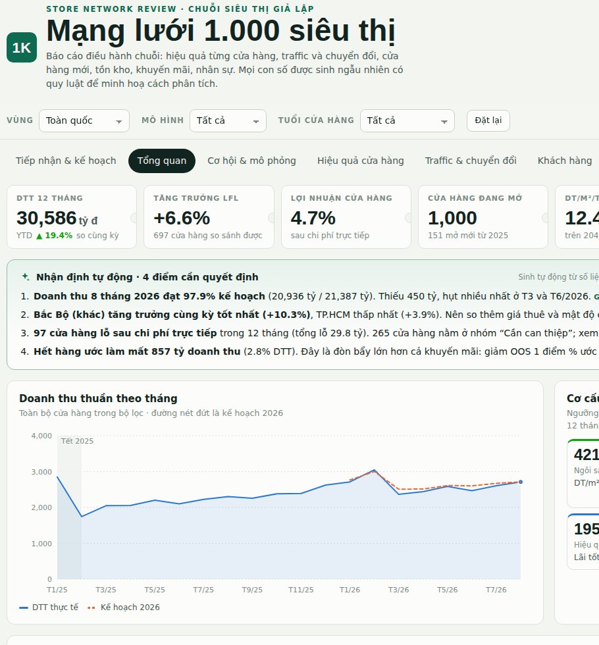Click the 3,000 y-axis label
The image size is (599, 645).
(41, 472)
